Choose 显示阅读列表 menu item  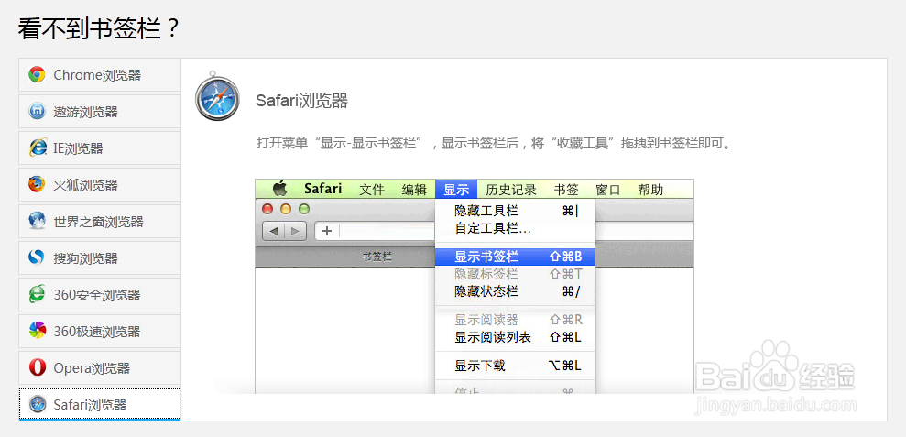[x=515, y=336]
